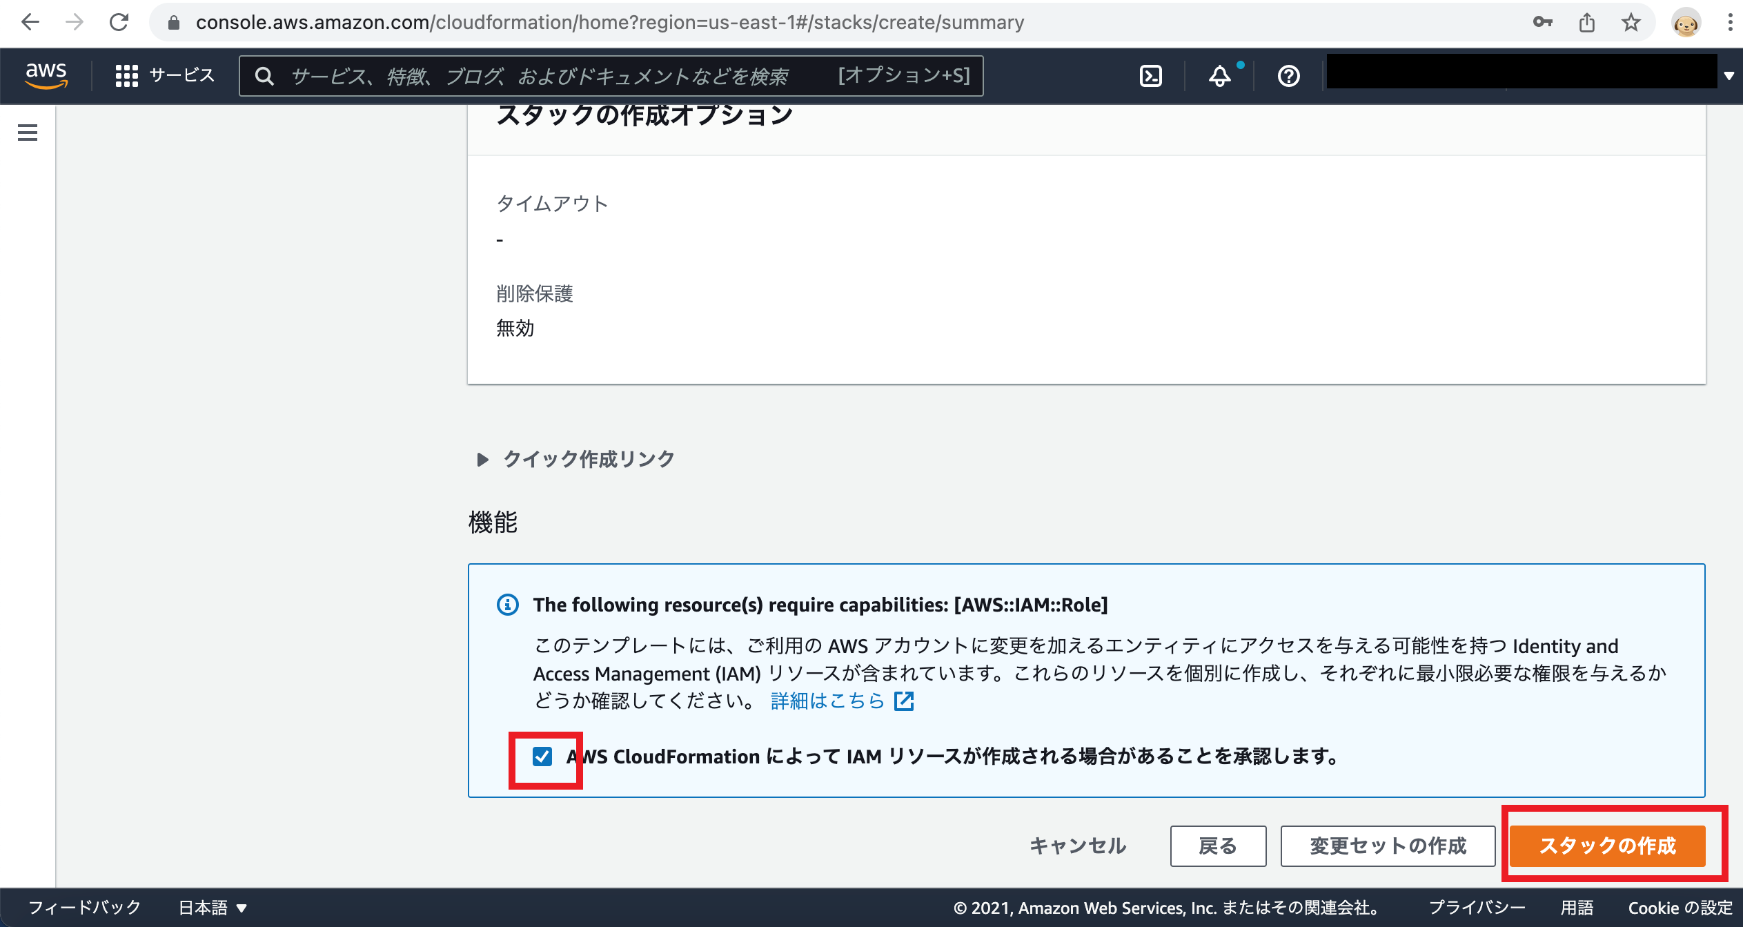
Task: Reload the page
Action: (119, 23)
